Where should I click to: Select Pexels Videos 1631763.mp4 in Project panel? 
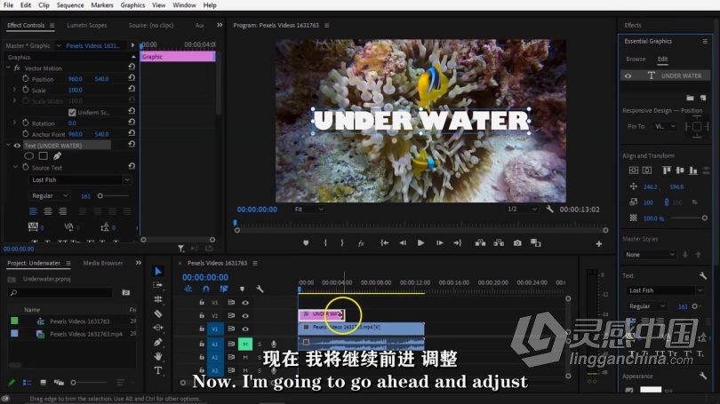tap(86, 334)
